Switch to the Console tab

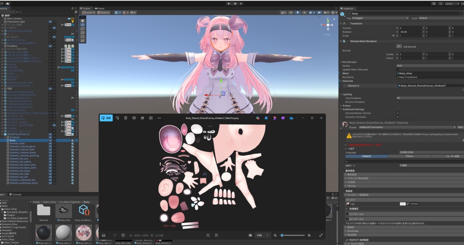[15, 194]
